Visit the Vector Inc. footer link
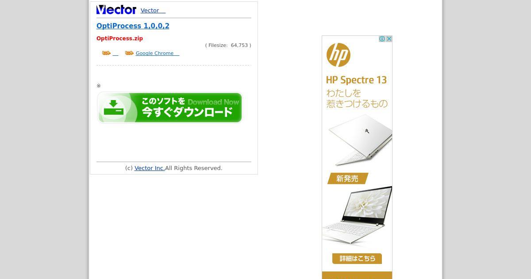The width and height of the screenshot is (531, 279). pyautogui.click(x=150, y=168)
